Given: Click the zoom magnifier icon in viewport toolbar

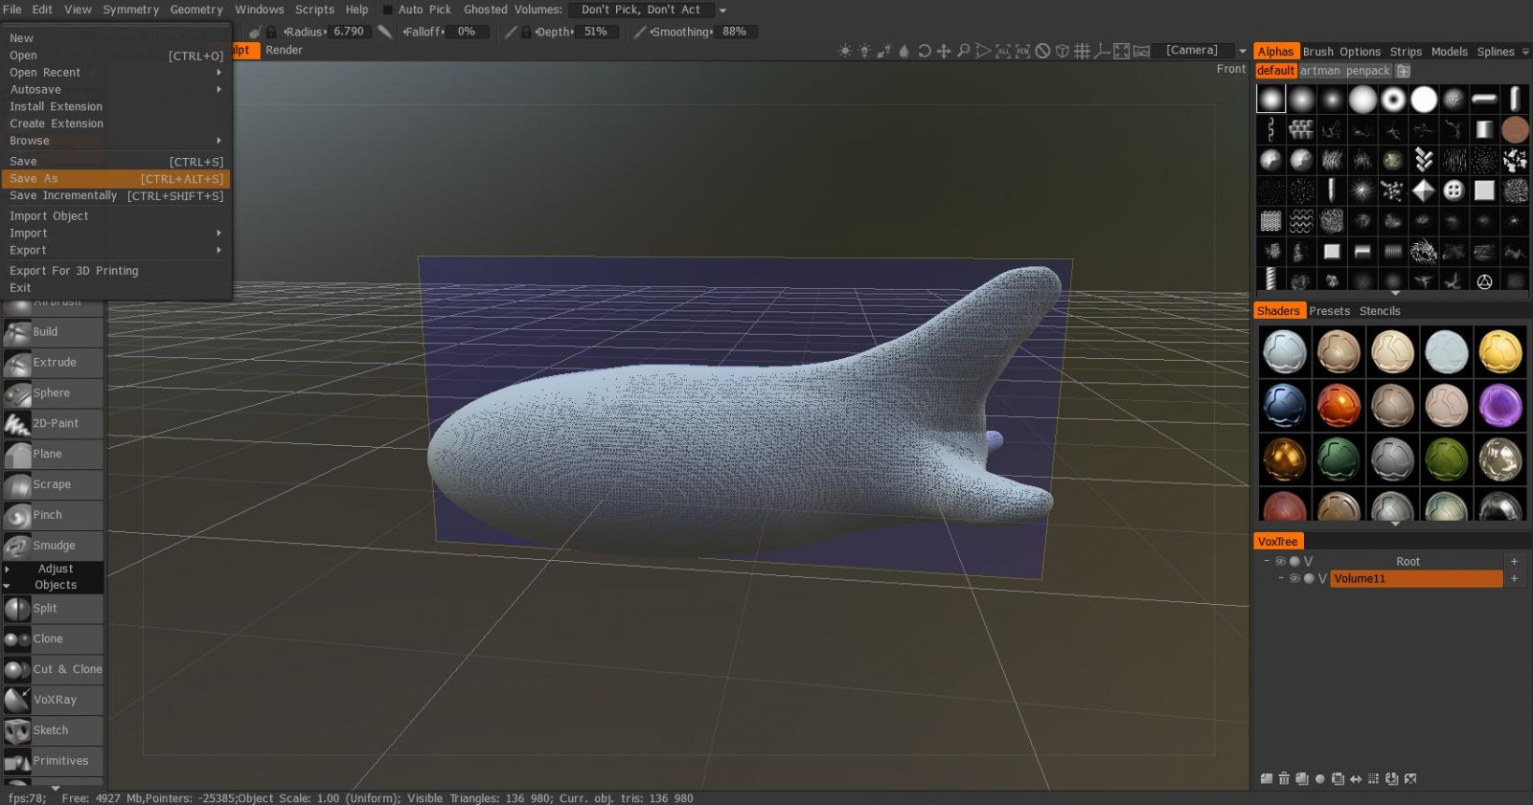Looking at the screenshot, I should [964, 51].
